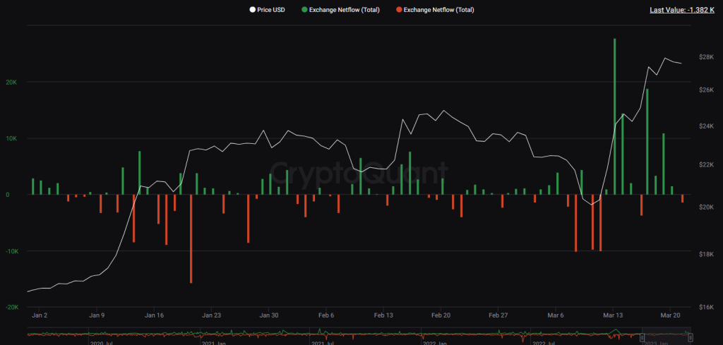Click the $20K price axis label
This screenshot has height=345, width=723.
pos(707,207)
